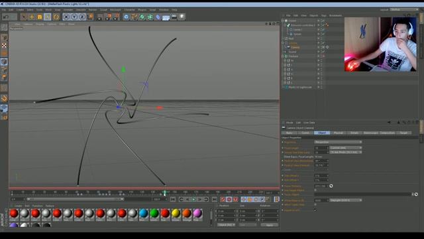Select the Camera object in object tree
This screenshot has height=239, width=424.
point(295,47)
